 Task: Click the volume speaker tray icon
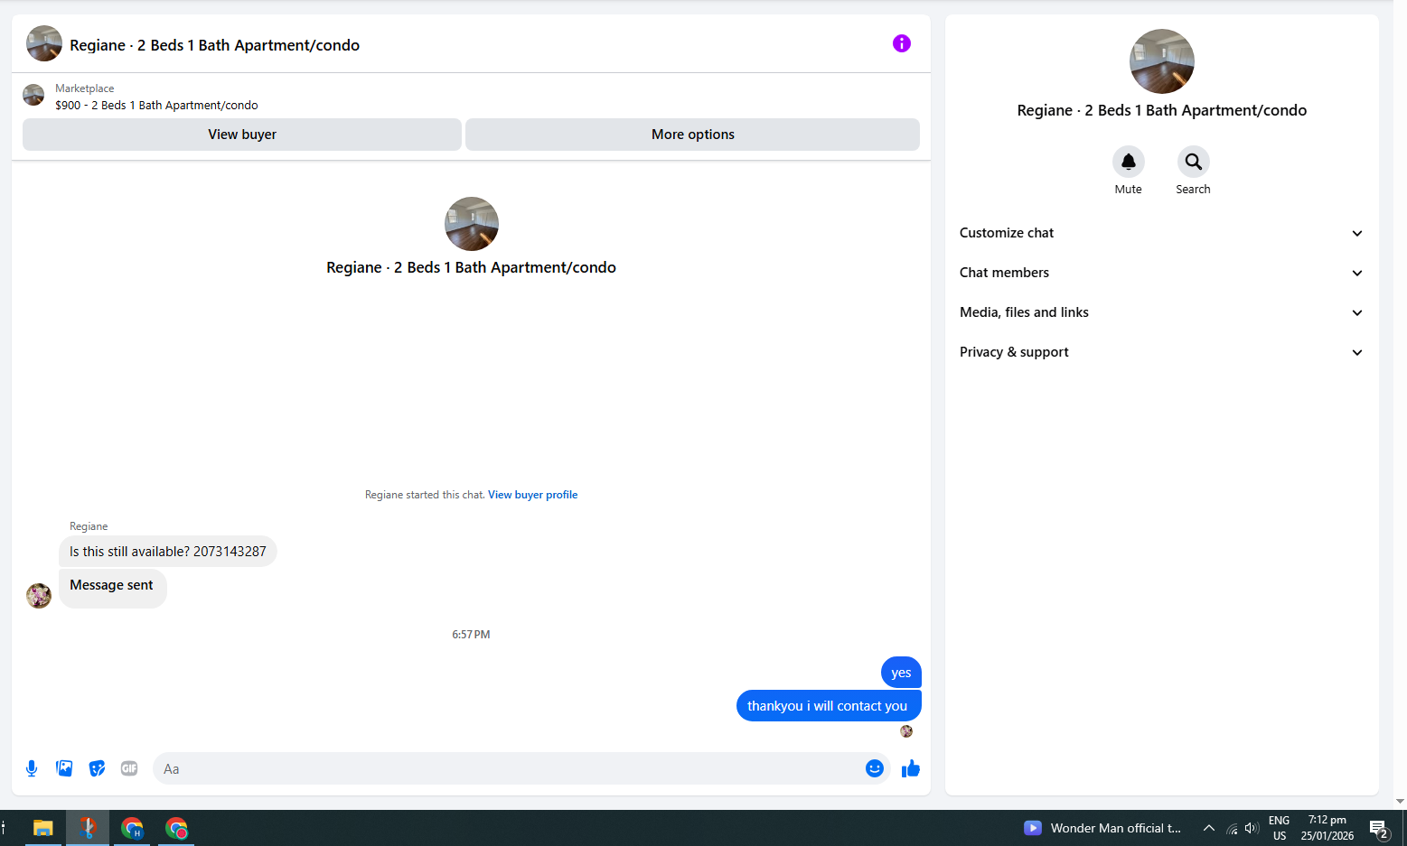(x=1252, y=828)
